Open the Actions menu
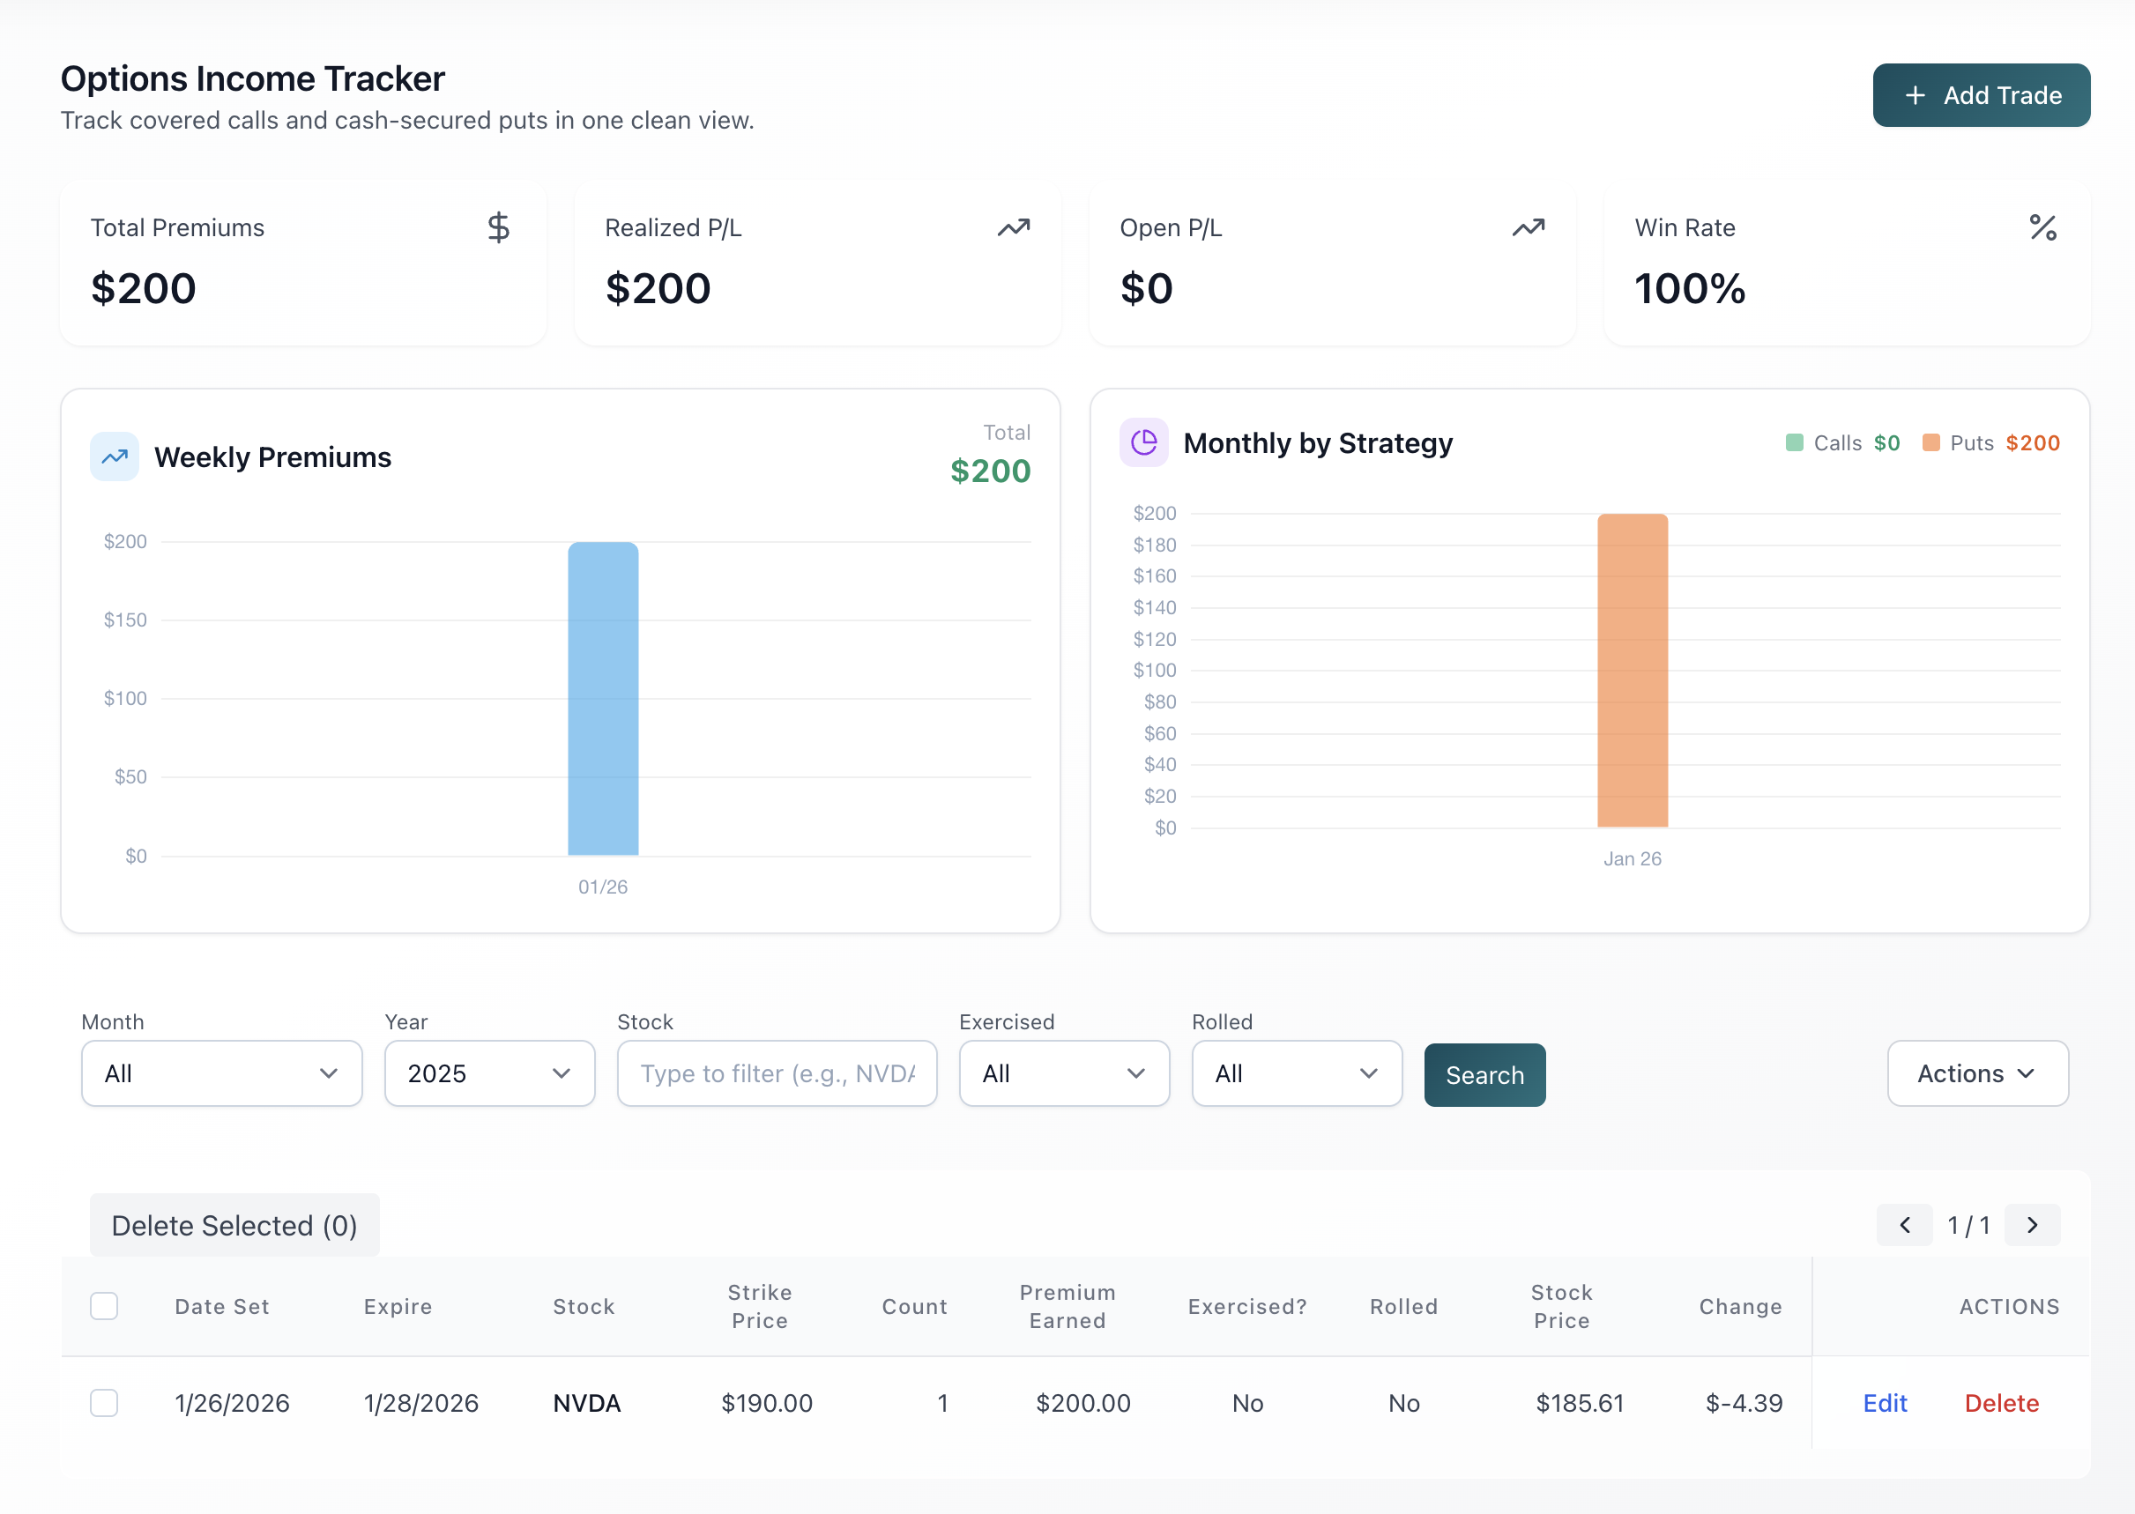The image size is (2135, 1514). click(x=1977, y=1074)
